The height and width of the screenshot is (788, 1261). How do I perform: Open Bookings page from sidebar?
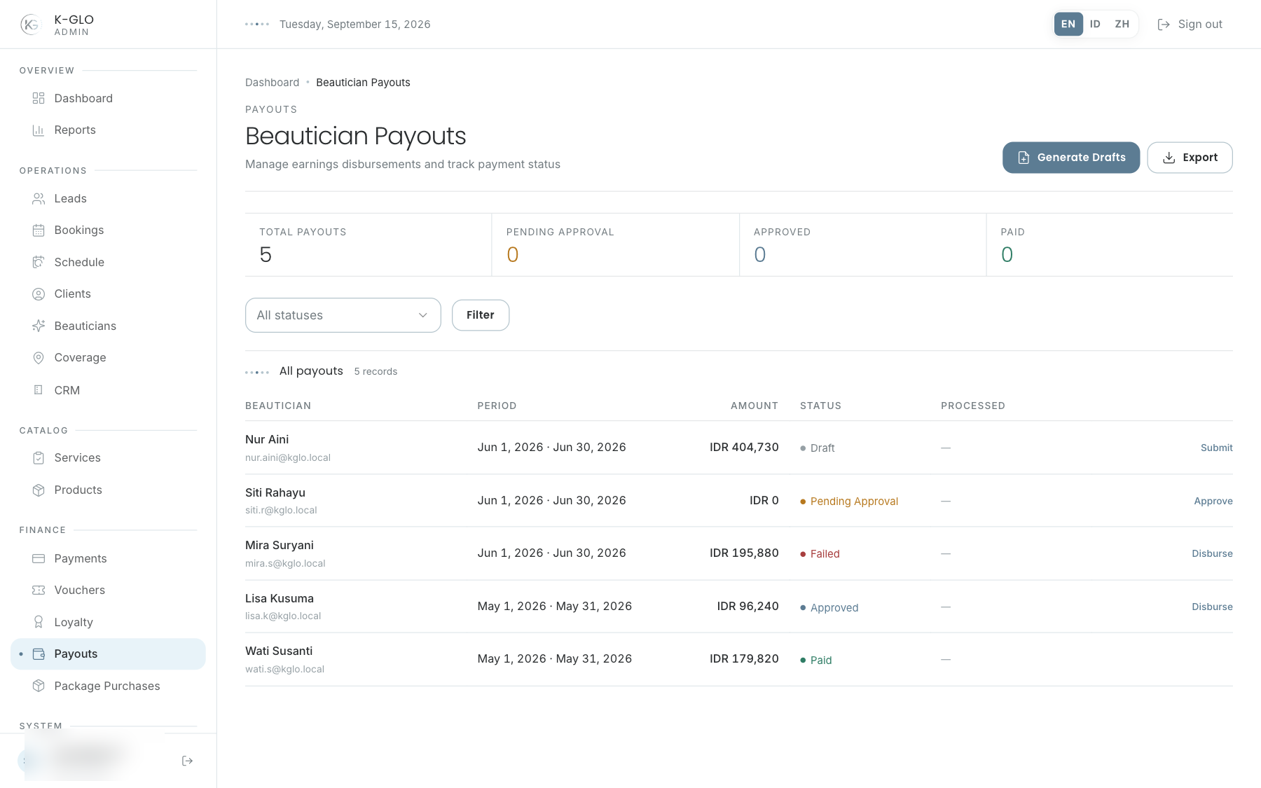pyautogui.click(x=108, y=230)
